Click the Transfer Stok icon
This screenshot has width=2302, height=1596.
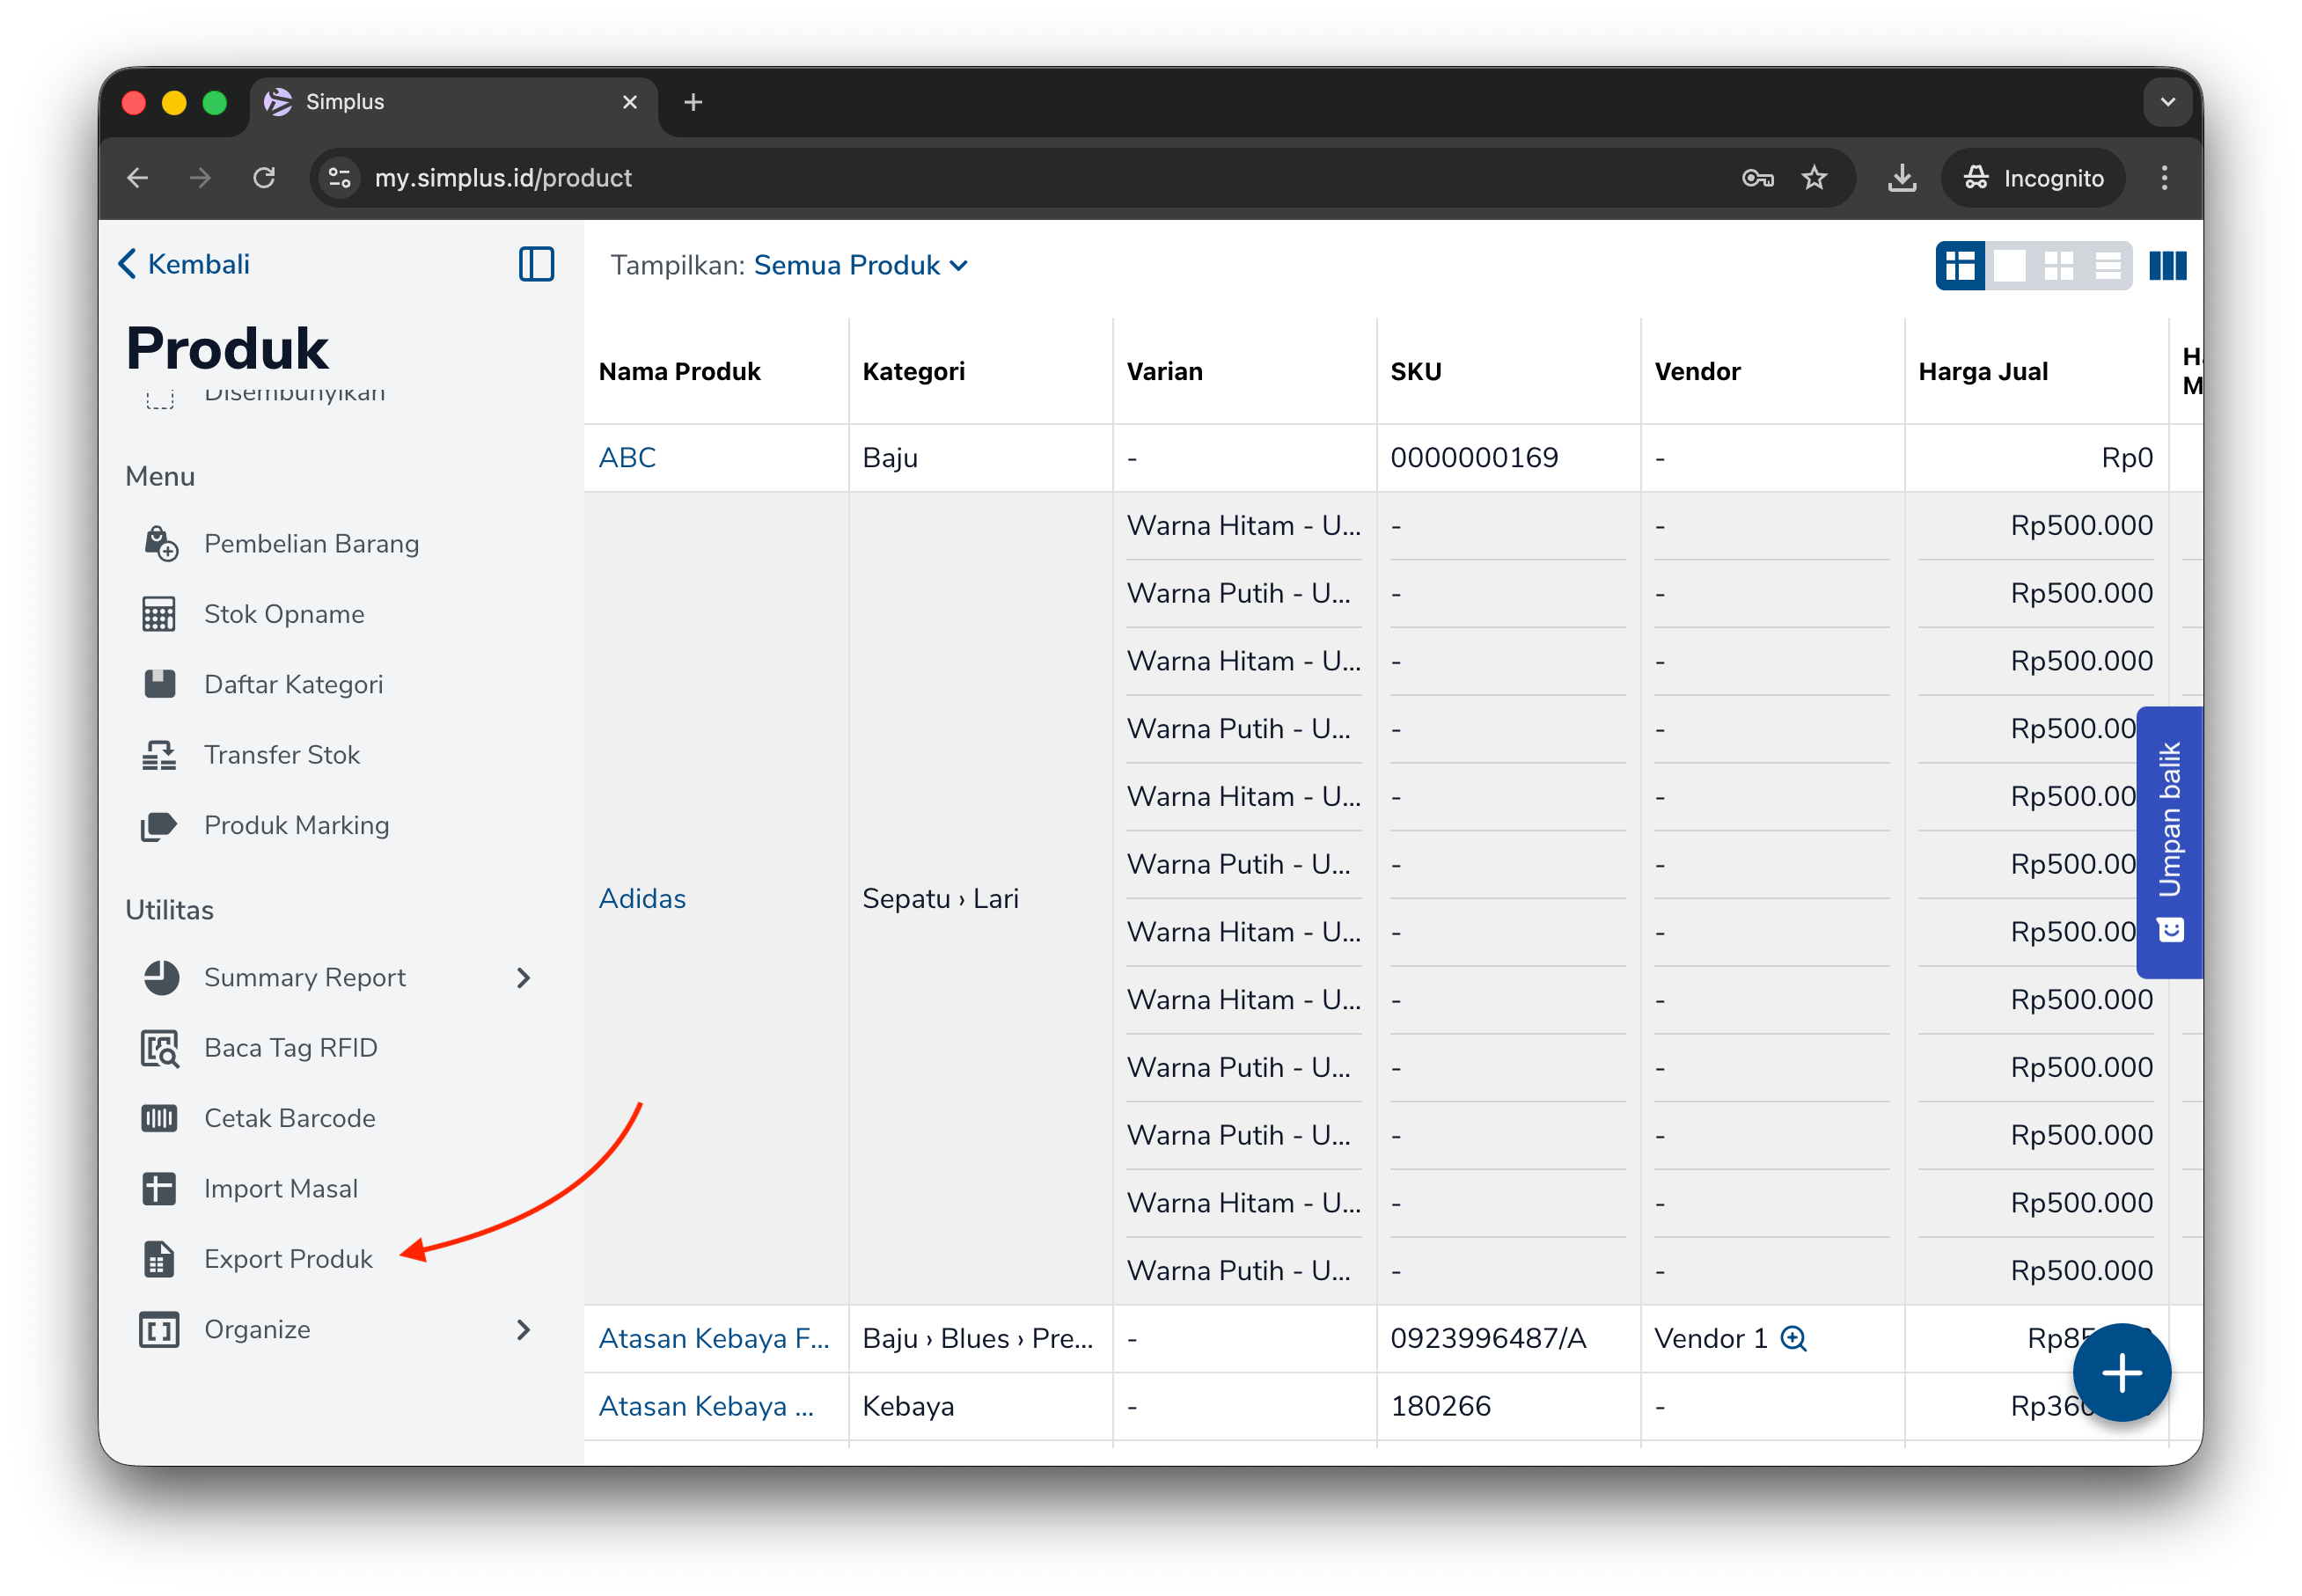(x=159, y=755)
